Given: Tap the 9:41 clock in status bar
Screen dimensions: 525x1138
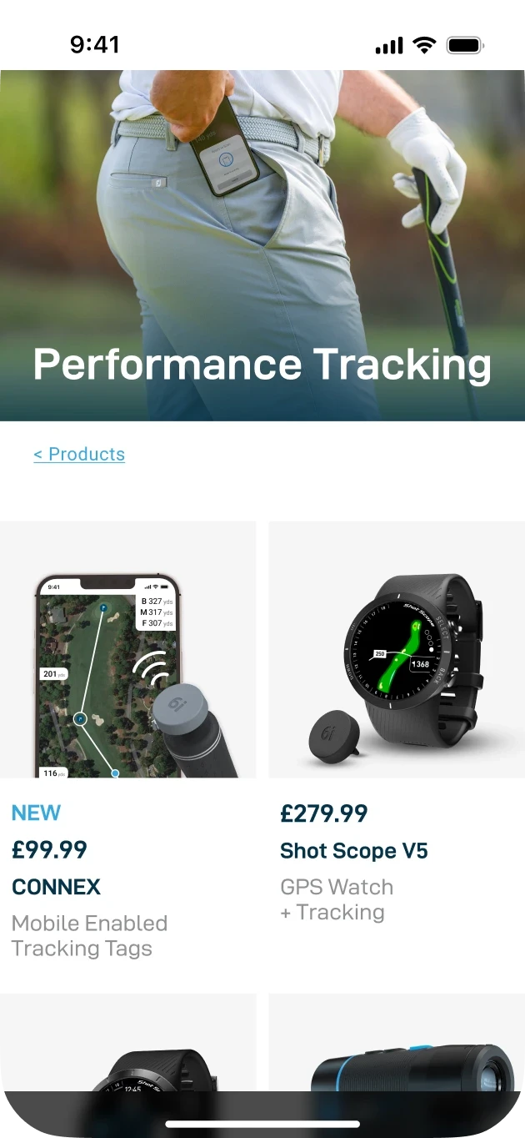Looking at the screenshot, I should pos(95,45).
